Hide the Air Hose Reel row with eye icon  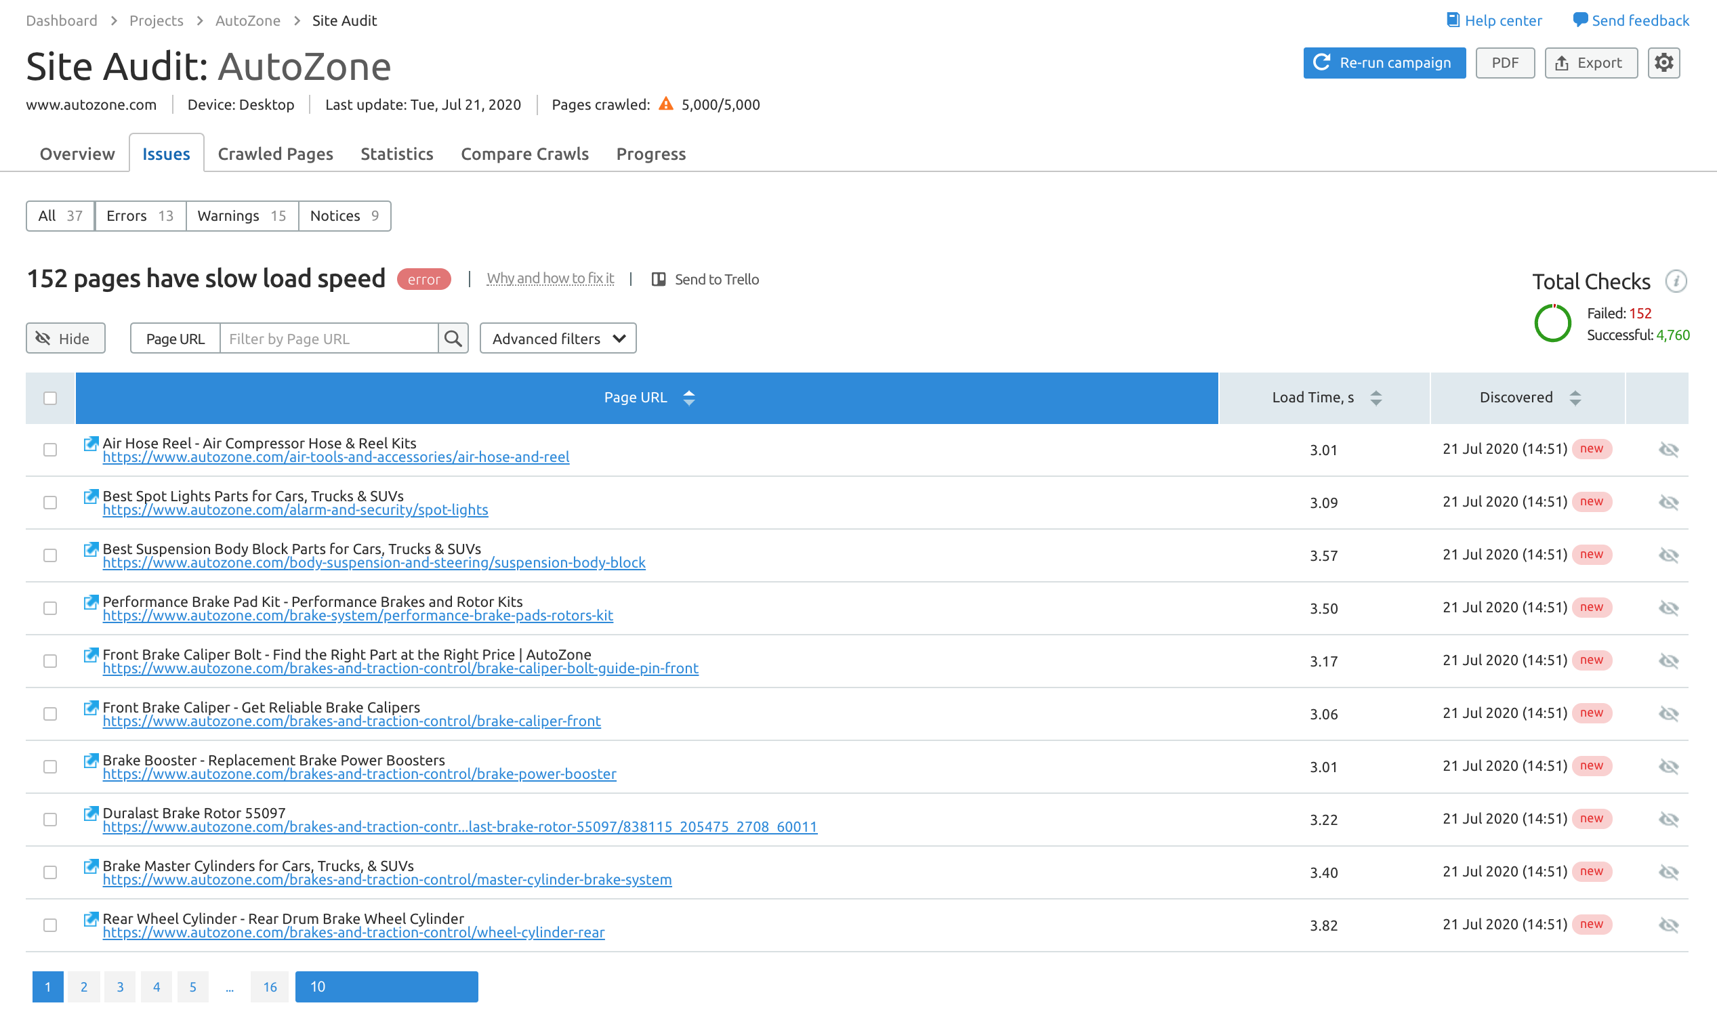[1668, 450]
